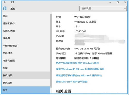Click link 更改产品密钥或升级你的 Windows 版本

[77, 63]
